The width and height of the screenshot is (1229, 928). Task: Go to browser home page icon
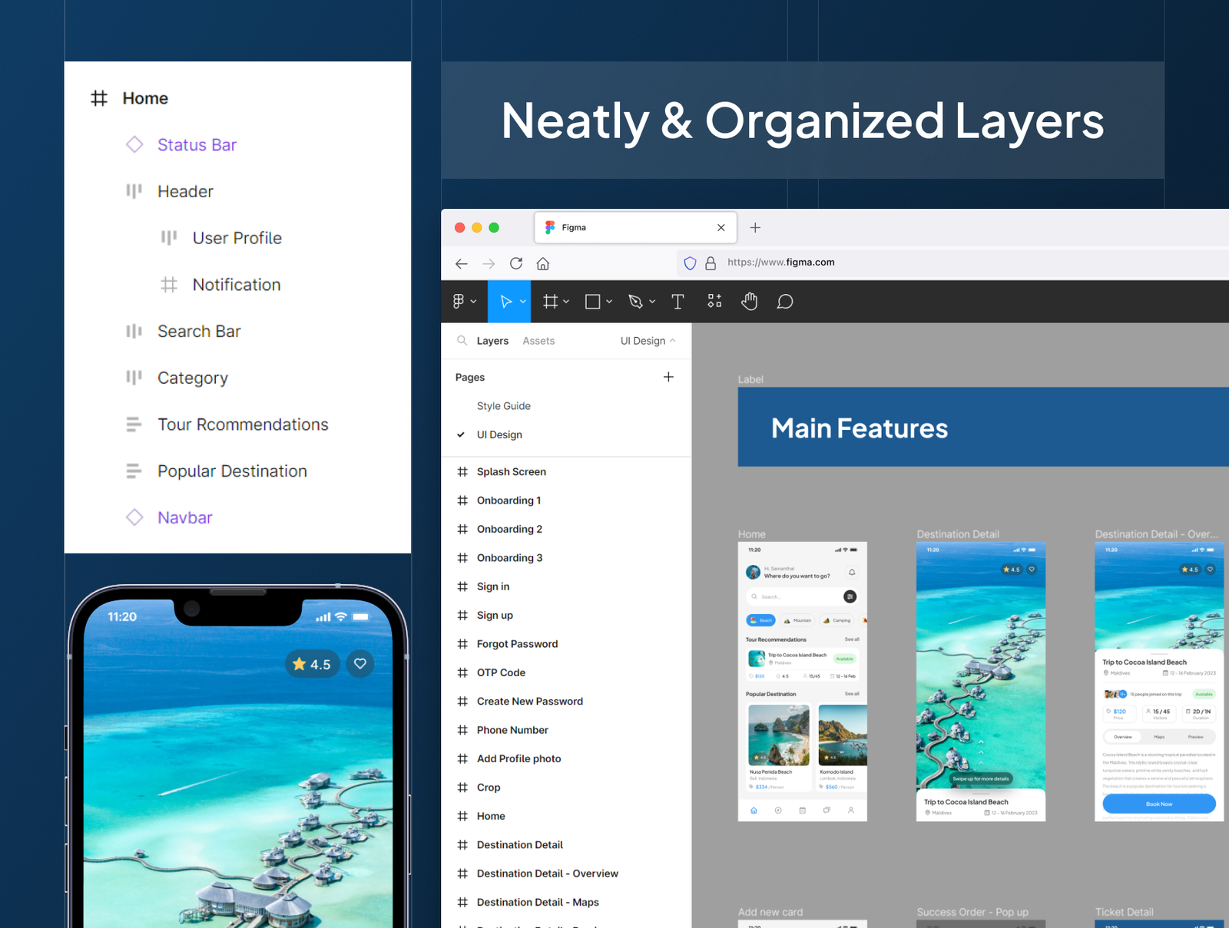click(543, 263)
